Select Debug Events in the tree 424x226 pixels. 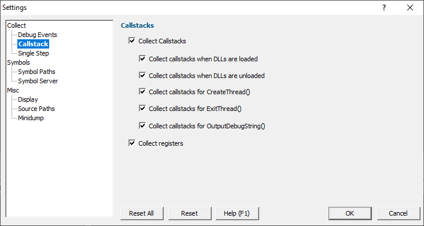pos(38,35)
